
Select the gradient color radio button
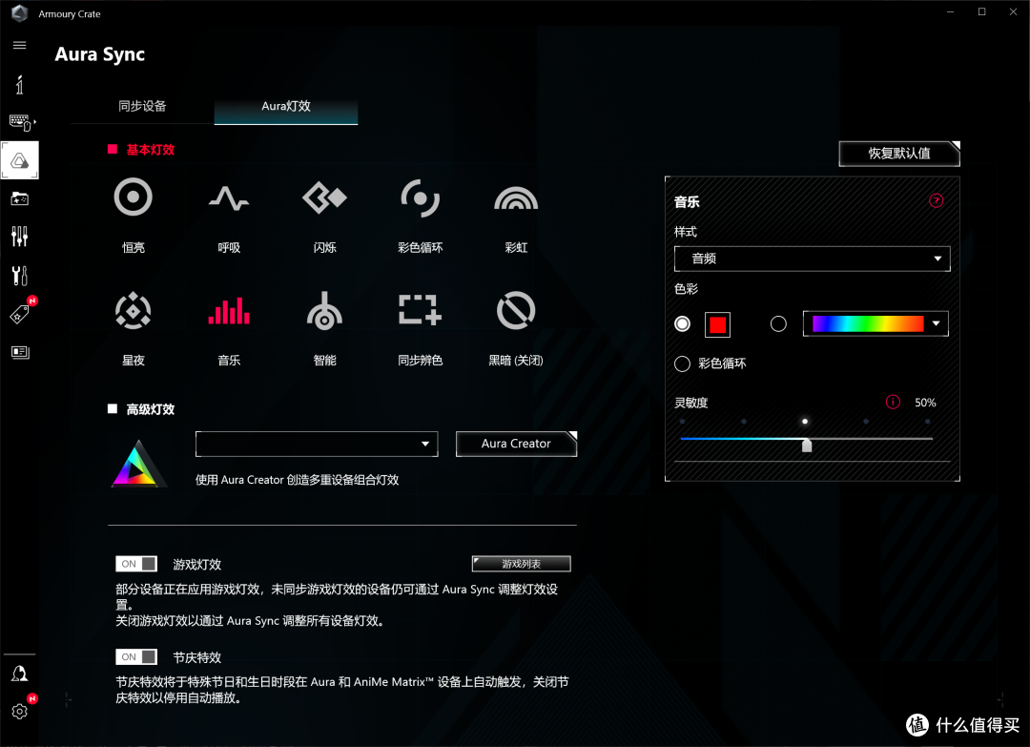tap(778, 324)
